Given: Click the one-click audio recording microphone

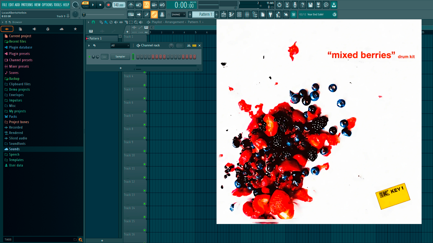Looking at the screenshot, I should click(x=295, y=5).
